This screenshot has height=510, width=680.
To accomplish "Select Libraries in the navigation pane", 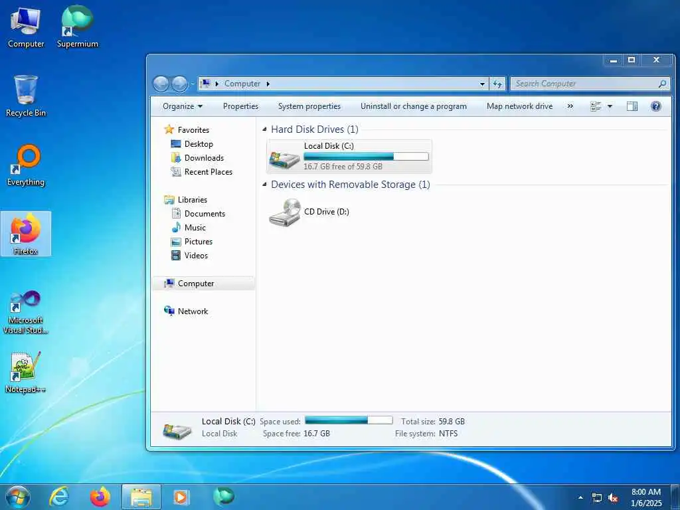I will (192, 199).
